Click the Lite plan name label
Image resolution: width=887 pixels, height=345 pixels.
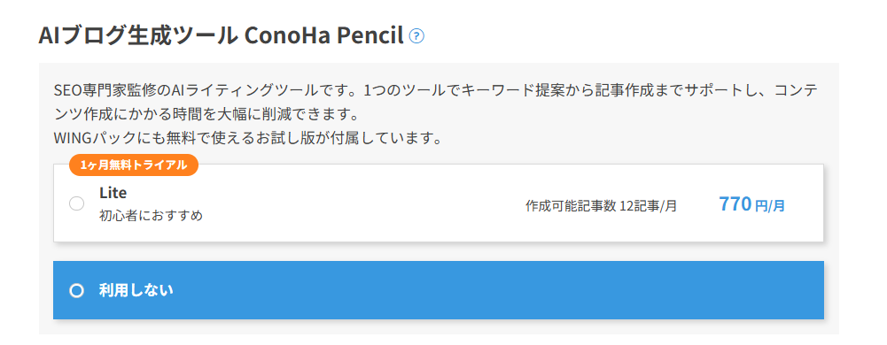click(113, 193)
